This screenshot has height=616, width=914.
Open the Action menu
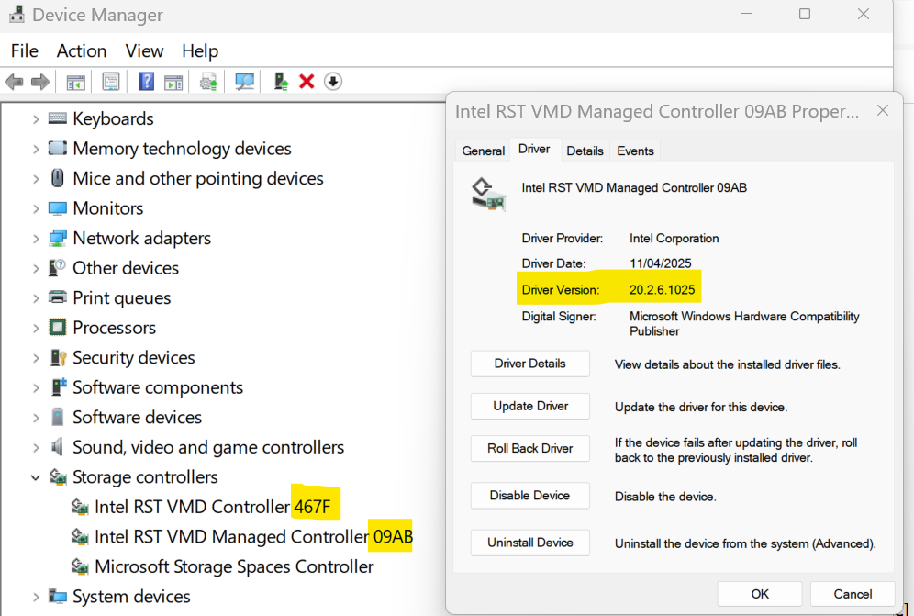82,51
